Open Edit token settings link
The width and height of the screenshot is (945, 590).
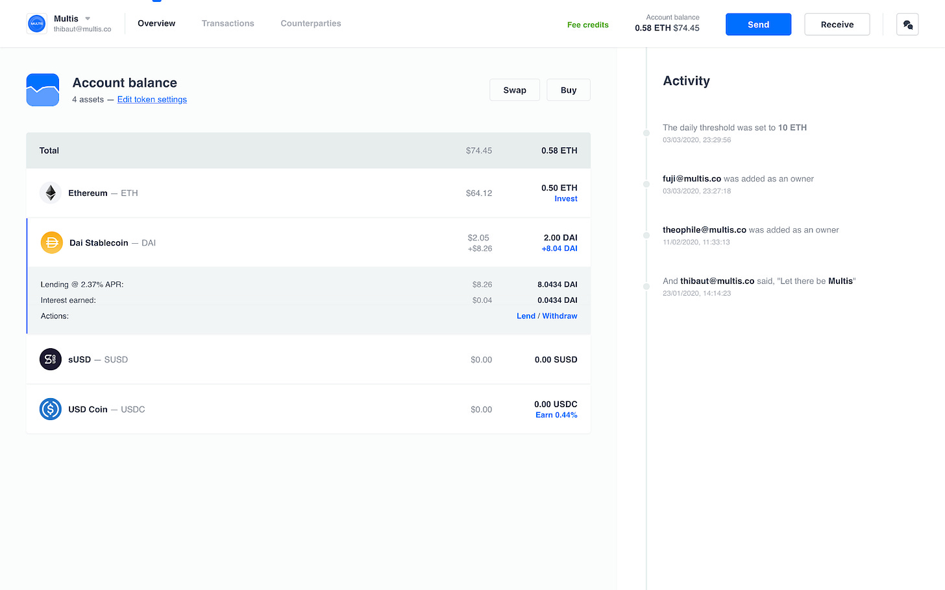point(152,99)
